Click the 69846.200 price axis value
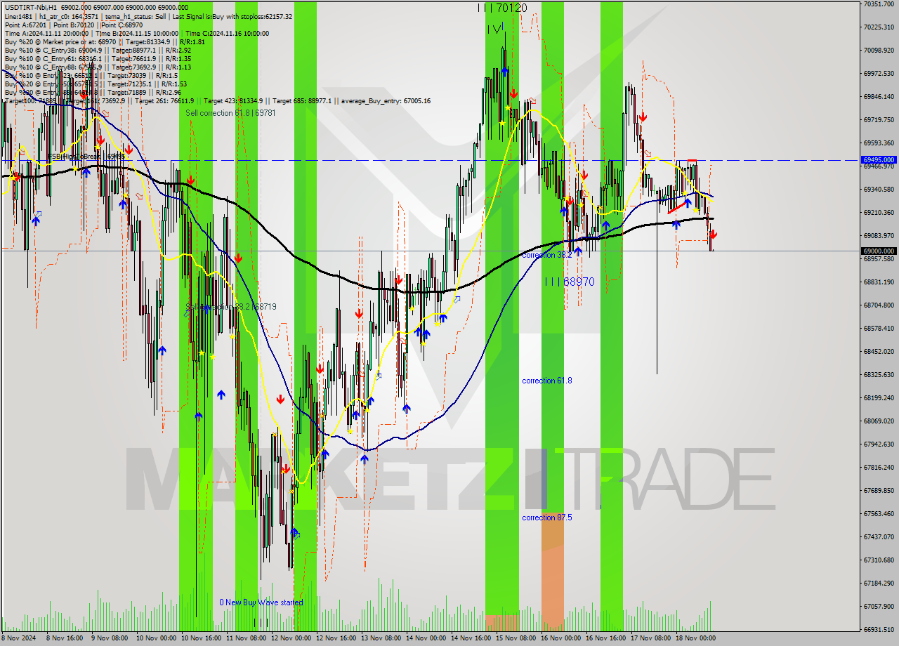 coord(879,97)
